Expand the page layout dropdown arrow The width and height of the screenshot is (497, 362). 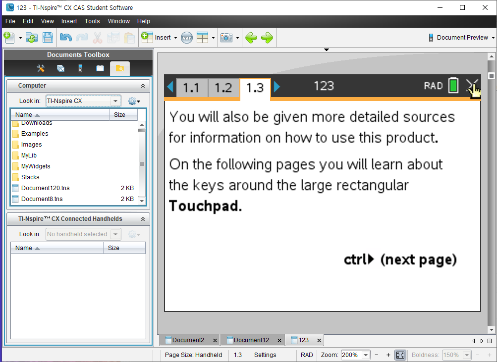[213, 38]
